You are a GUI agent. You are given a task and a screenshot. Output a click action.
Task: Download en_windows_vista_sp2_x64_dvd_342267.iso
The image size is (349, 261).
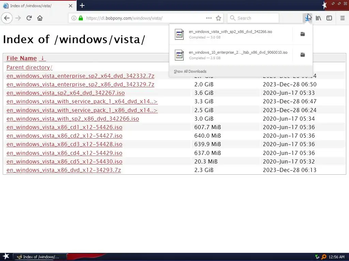click(65, 93)
